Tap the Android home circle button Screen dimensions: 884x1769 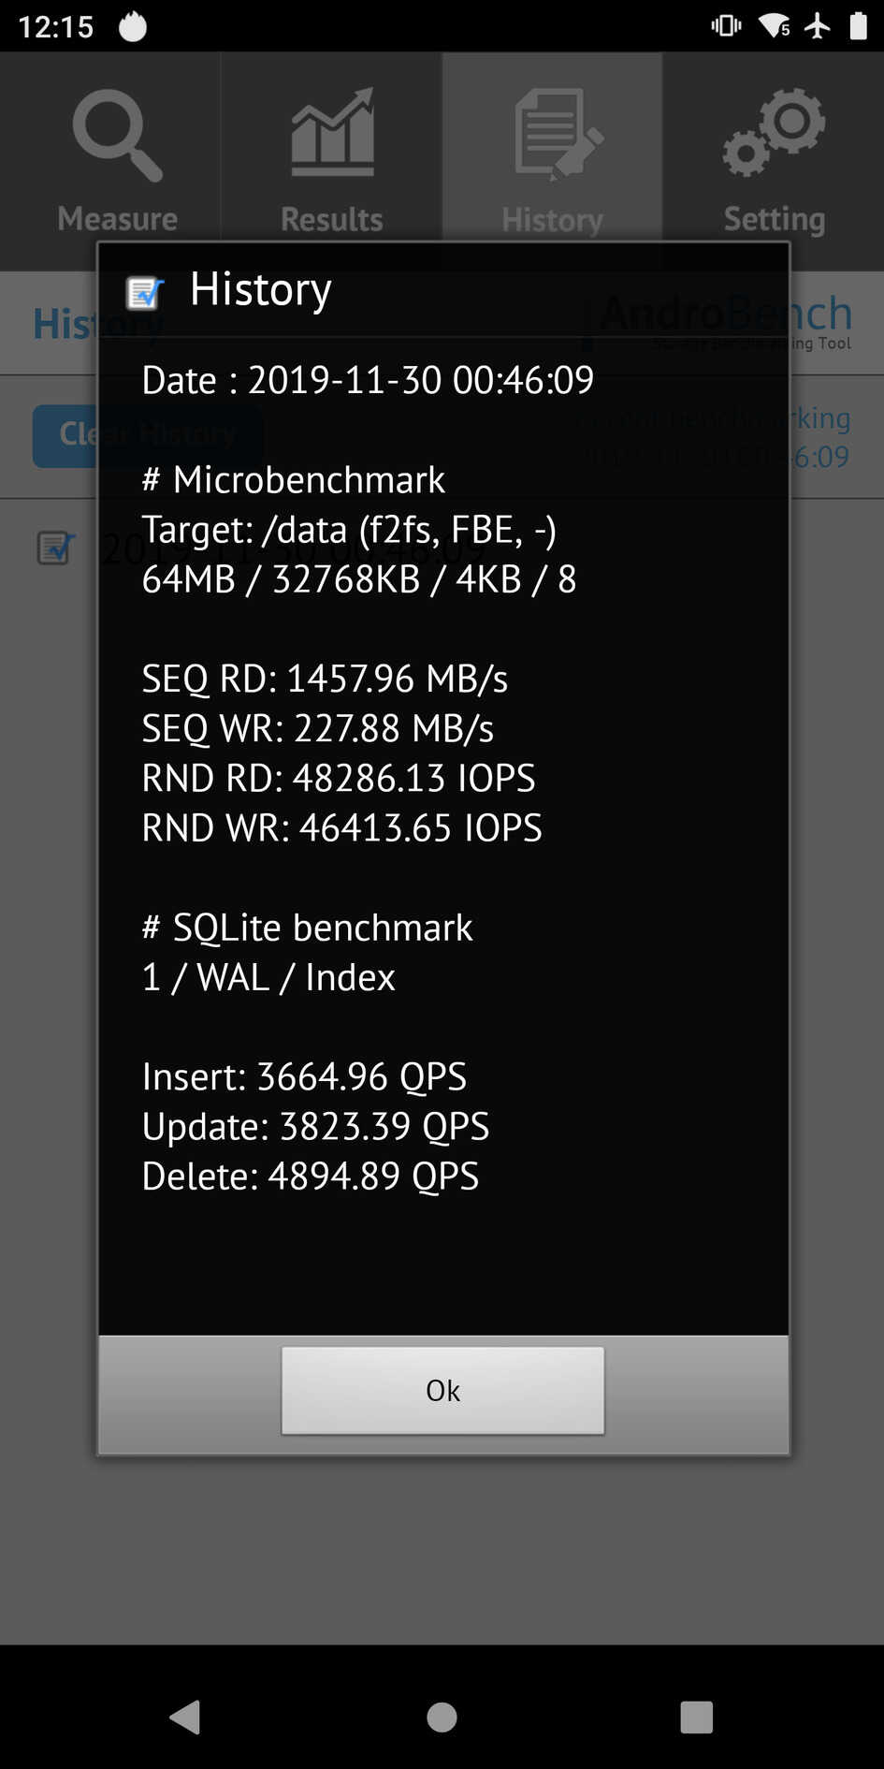coord(442,1717)
